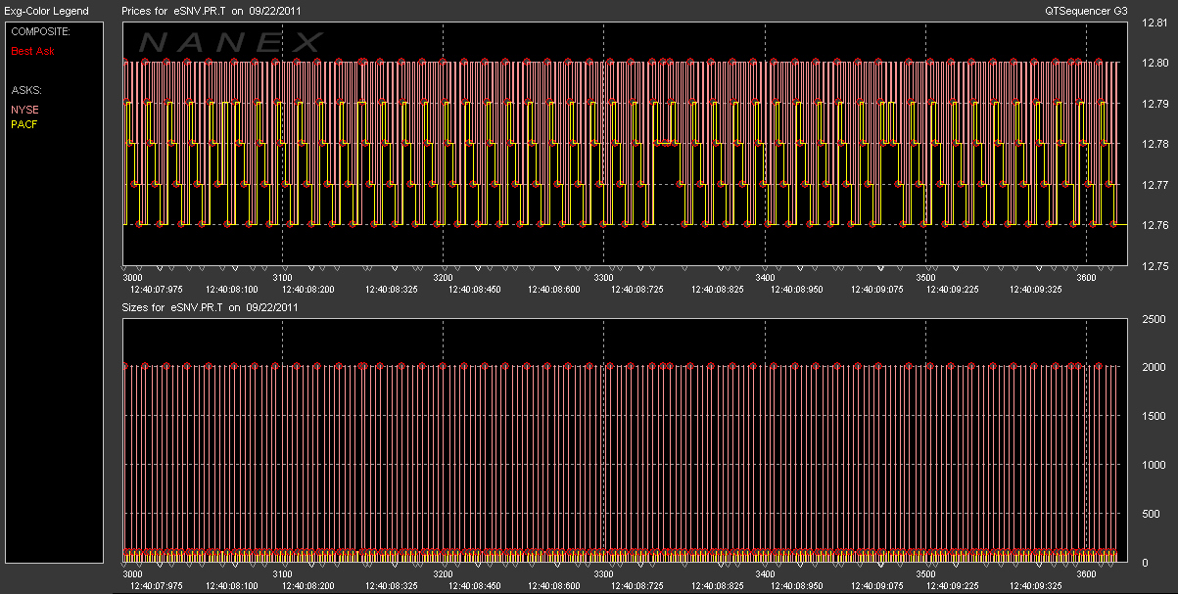The image size is (1178, 594).
Task: Select timestamp 12:40:09:325 under the sizes chart
Action: 1036,587
